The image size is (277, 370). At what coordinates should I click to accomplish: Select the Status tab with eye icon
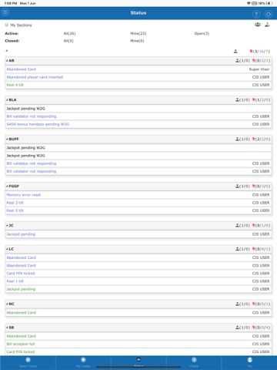point(138,362)
